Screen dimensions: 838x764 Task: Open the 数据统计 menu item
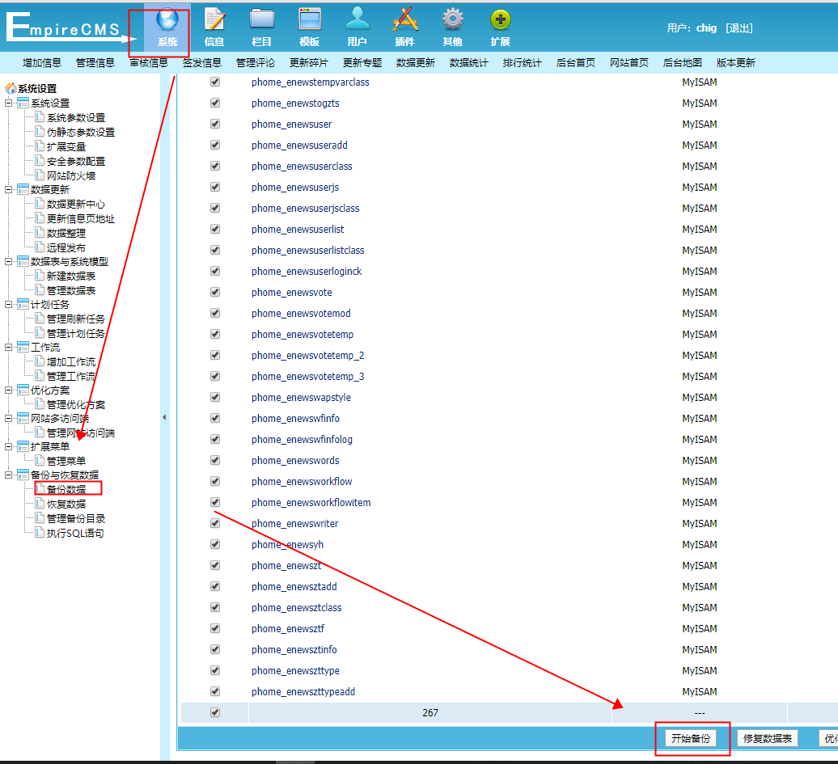(x=468, y=62)
